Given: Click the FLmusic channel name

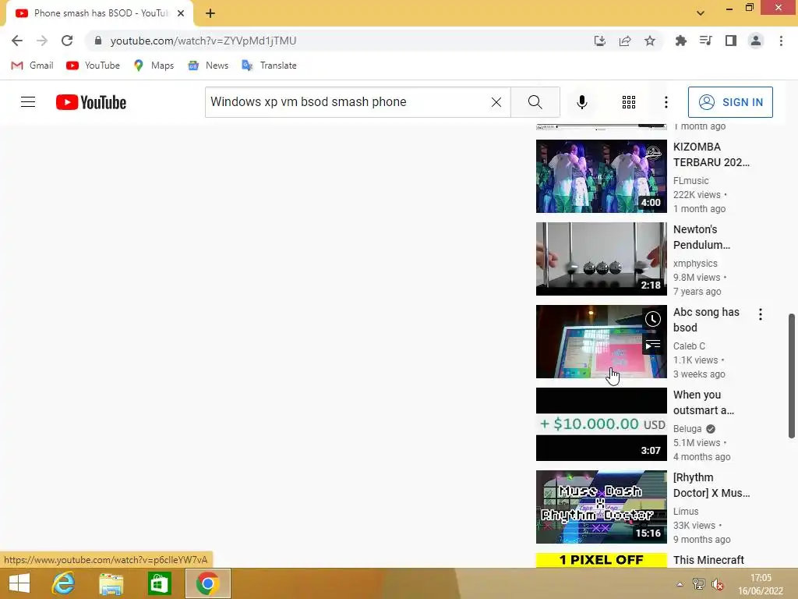Looking at the screenshot, I should click(x=690, y=181).
